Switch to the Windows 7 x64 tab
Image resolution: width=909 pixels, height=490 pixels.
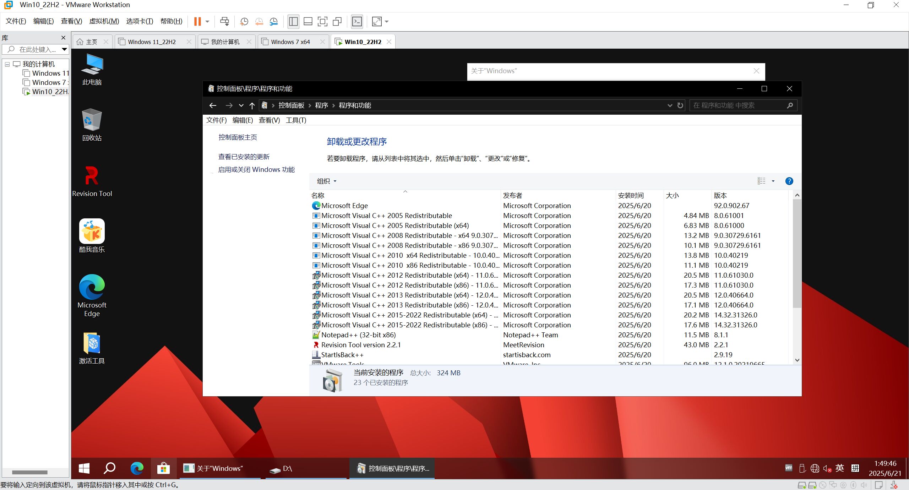click(x=290, y=42)
